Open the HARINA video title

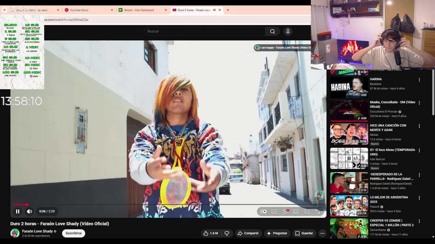[376, 79]
